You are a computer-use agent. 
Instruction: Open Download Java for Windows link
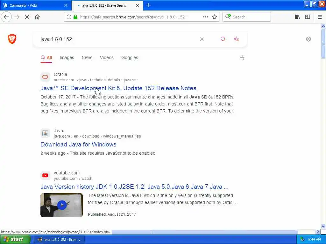[x=78, y=145]
